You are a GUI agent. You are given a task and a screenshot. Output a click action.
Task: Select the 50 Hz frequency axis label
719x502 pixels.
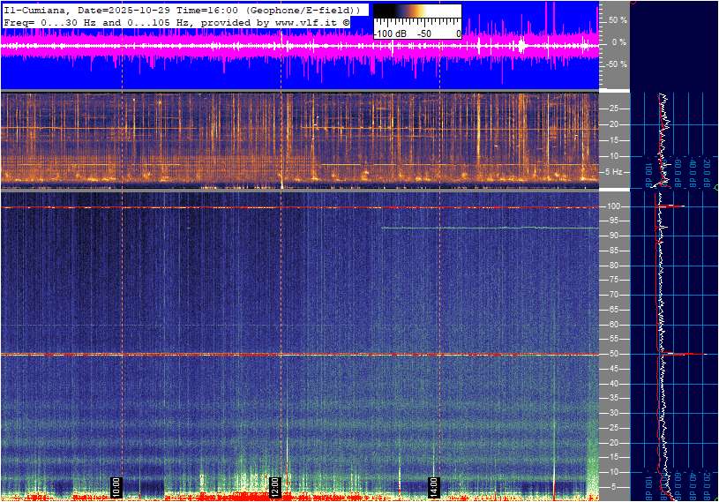point(613,355)
